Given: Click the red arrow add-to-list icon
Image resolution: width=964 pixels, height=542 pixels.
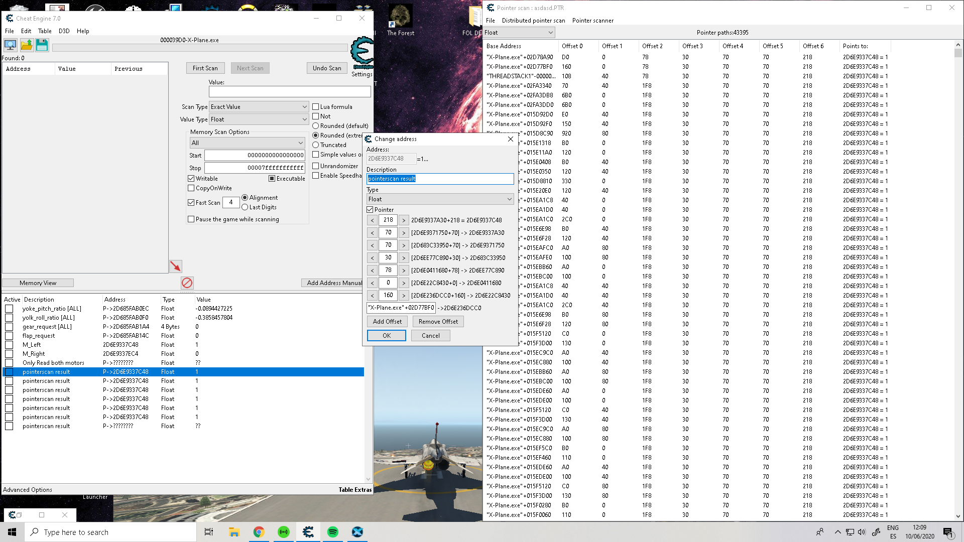Looking at the screenshot, I should click(175, 266).
